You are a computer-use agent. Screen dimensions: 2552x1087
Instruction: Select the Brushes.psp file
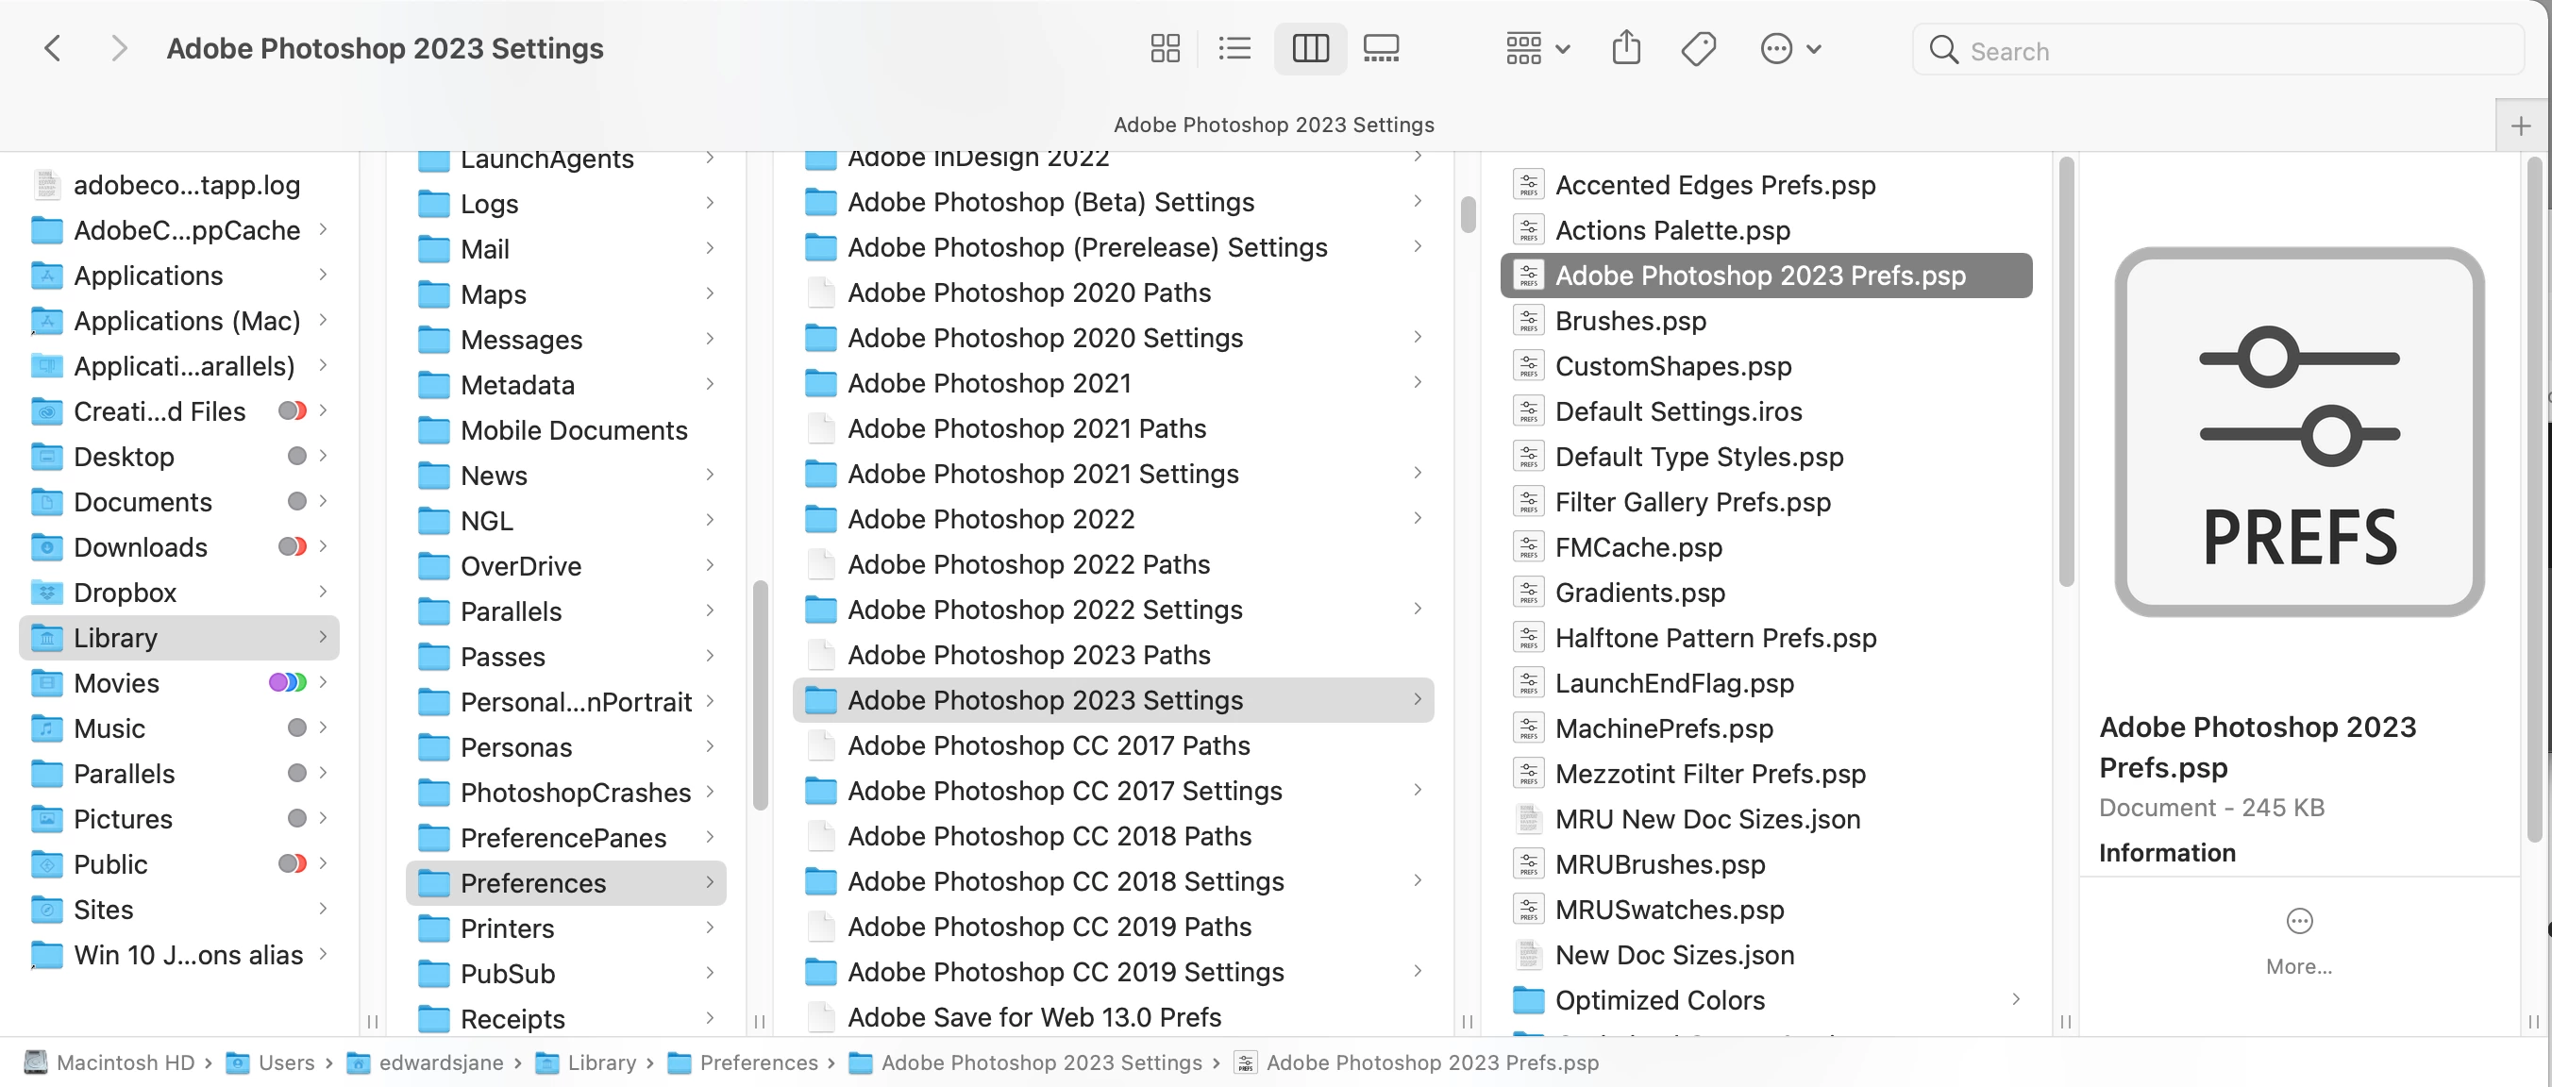(1630, 321)
